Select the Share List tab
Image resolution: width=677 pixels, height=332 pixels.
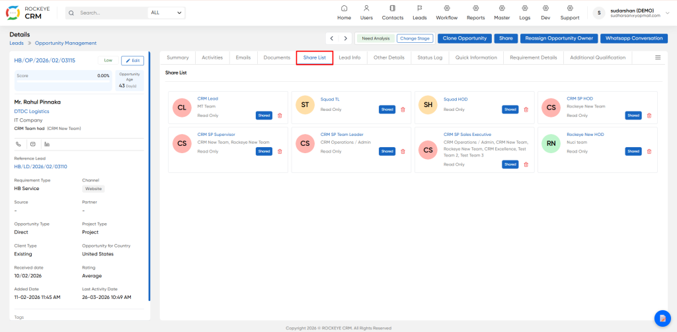[x=314, y=57]
